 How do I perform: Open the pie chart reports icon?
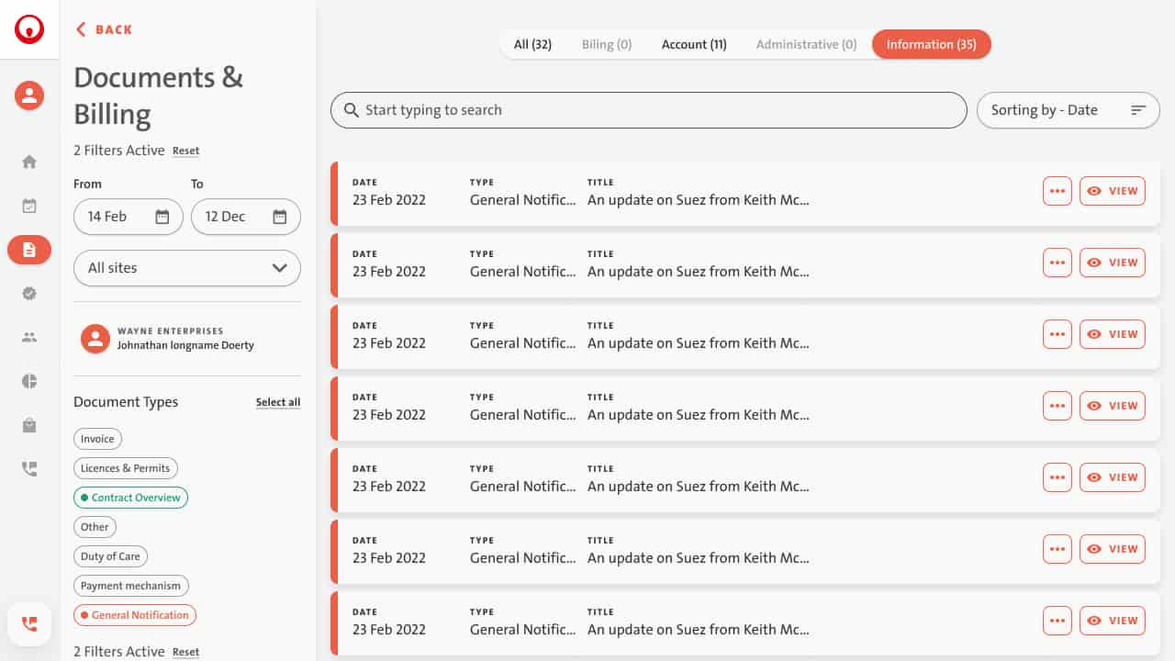[x=29, y=381]
